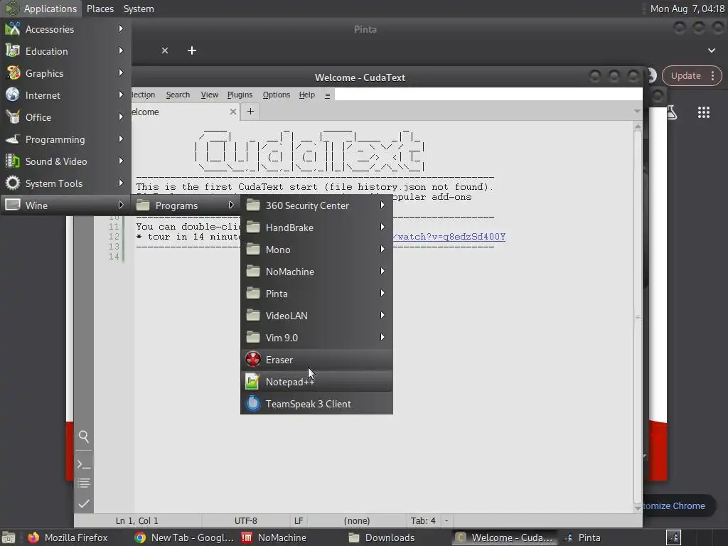The height and width of the screenshot is (546, 728).
Task: Switch to Downloads window in taskbar
Action: coord(382,537)
